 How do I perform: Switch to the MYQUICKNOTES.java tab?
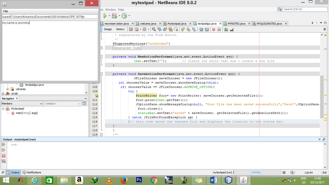269,24
